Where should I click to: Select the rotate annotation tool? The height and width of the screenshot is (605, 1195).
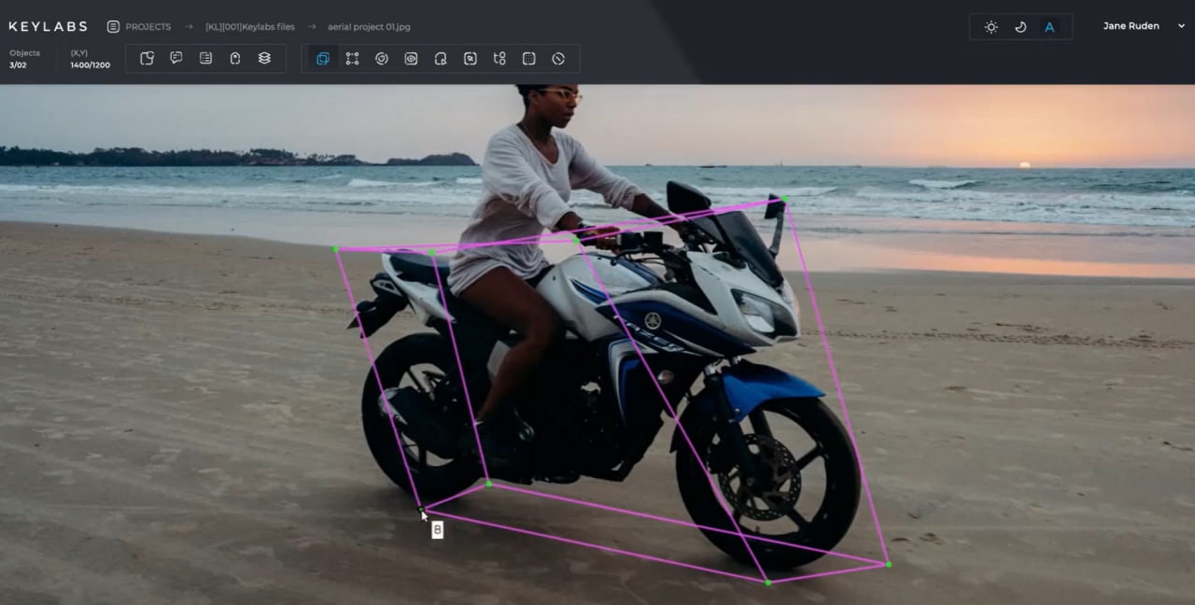382,58
